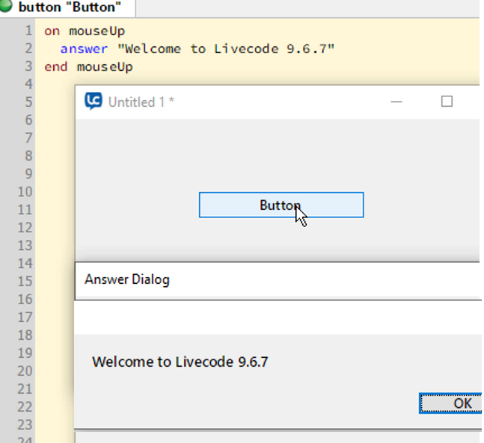Select the button "Button" script editor tab
This screenshot has width=484, height=443.
[67, 7]
